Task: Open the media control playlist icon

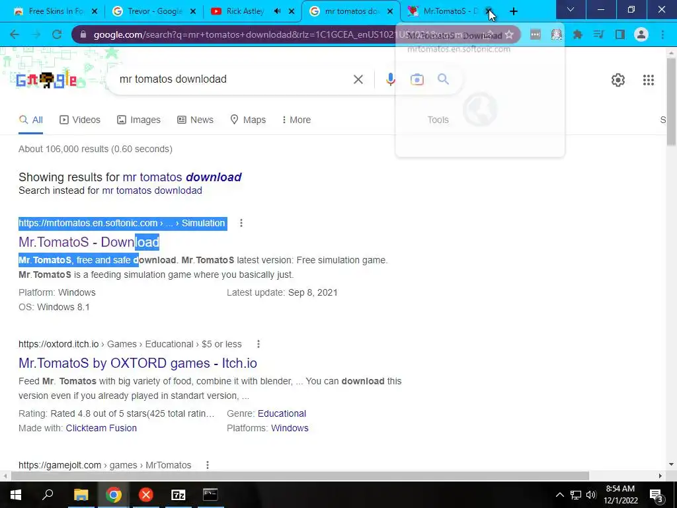Action: 598,34
